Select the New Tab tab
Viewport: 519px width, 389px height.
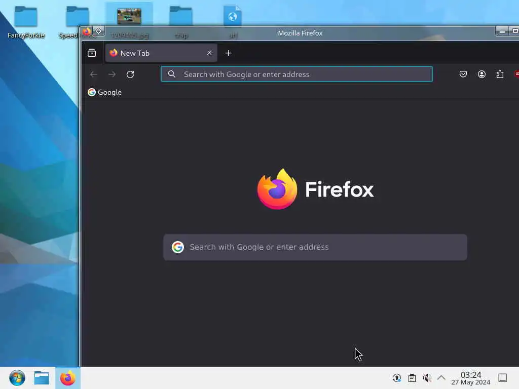(161, 53)
